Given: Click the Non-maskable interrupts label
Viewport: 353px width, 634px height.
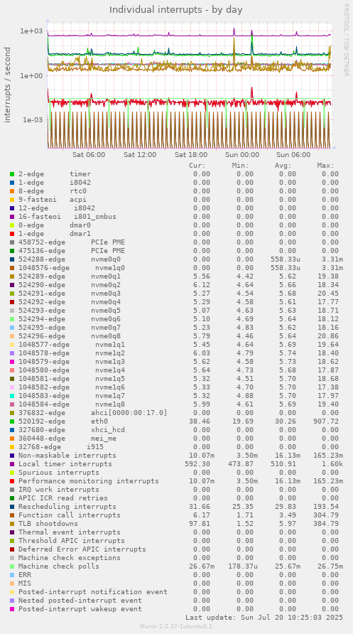Looking at the screenshot, I should [67, 456].
